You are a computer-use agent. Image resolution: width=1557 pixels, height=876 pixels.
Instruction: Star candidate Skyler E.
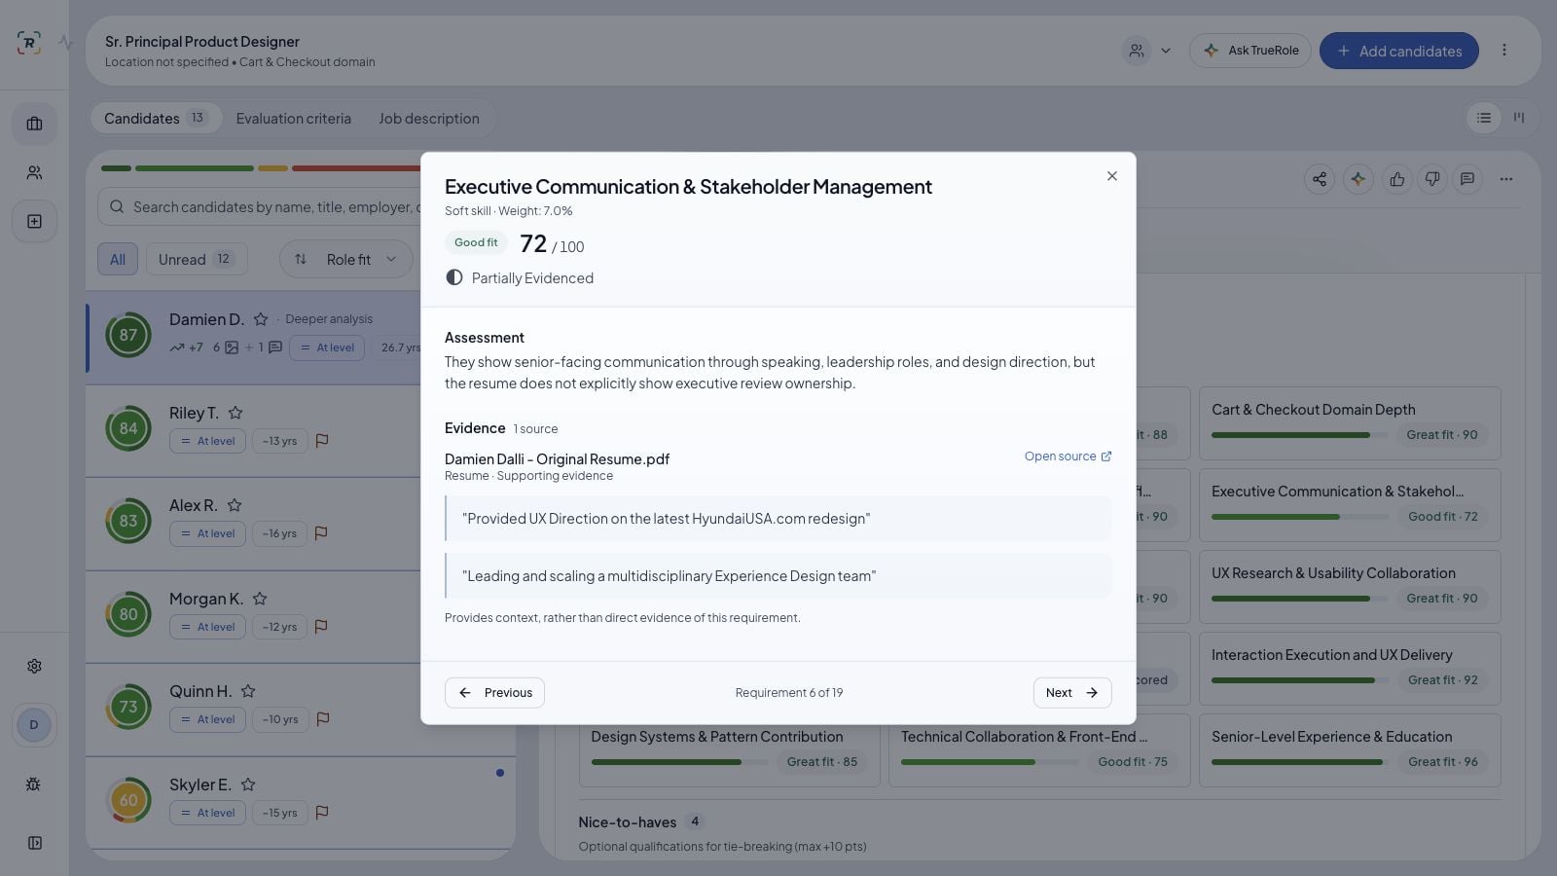tap(248, 785)
